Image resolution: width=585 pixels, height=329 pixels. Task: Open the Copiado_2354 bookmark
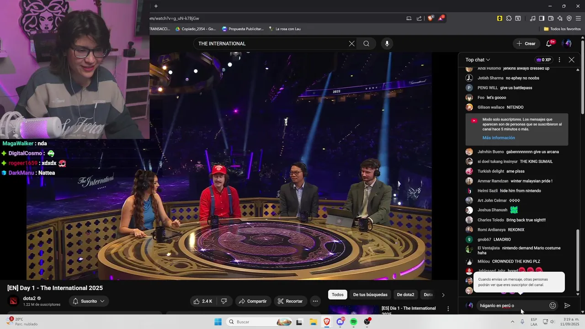[196, 29]
